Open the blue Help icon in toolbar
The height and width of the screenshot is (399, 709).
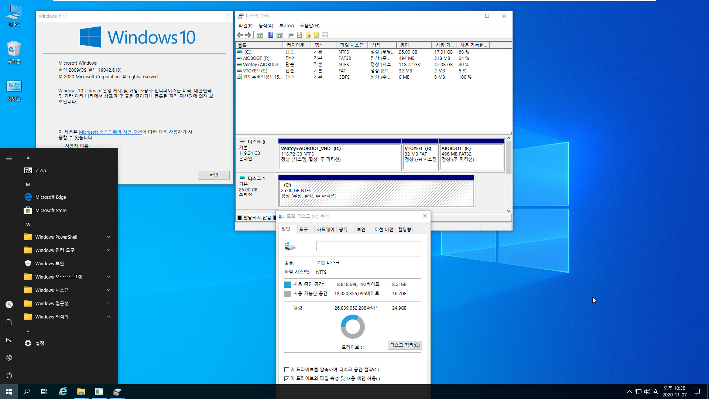(x=271, y=35)
